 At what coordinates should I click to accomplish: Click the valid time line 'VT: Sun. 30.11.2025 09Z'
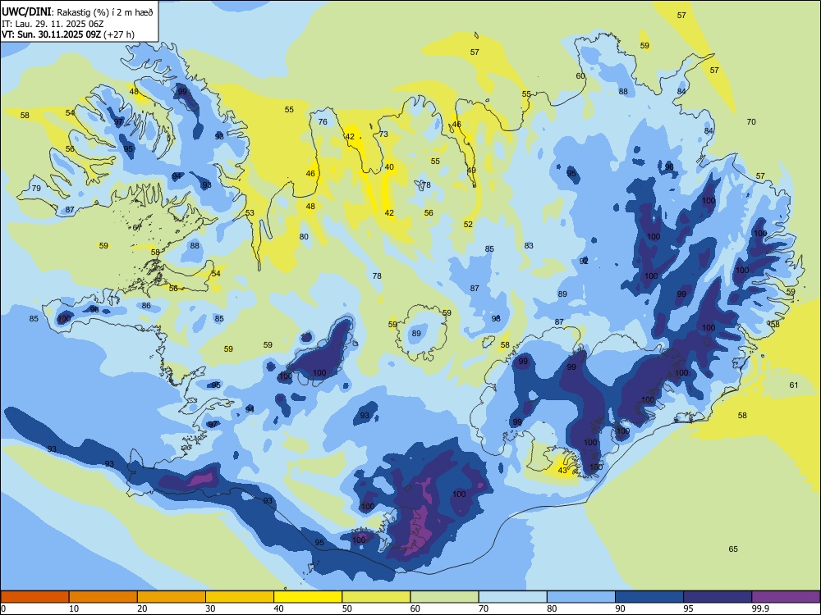coord(51,34)
